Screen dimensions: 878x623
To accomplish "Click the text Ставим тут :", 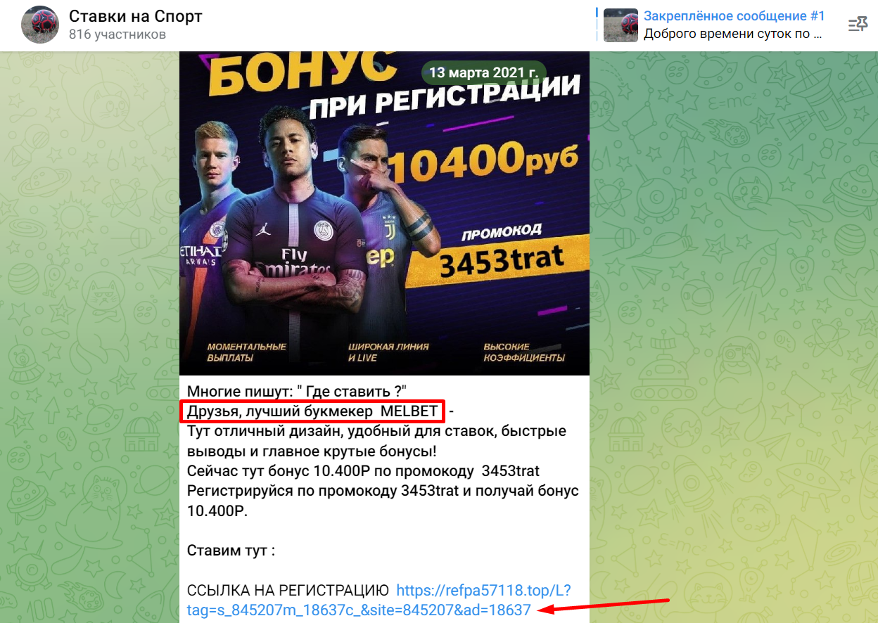I will (231, 551).
